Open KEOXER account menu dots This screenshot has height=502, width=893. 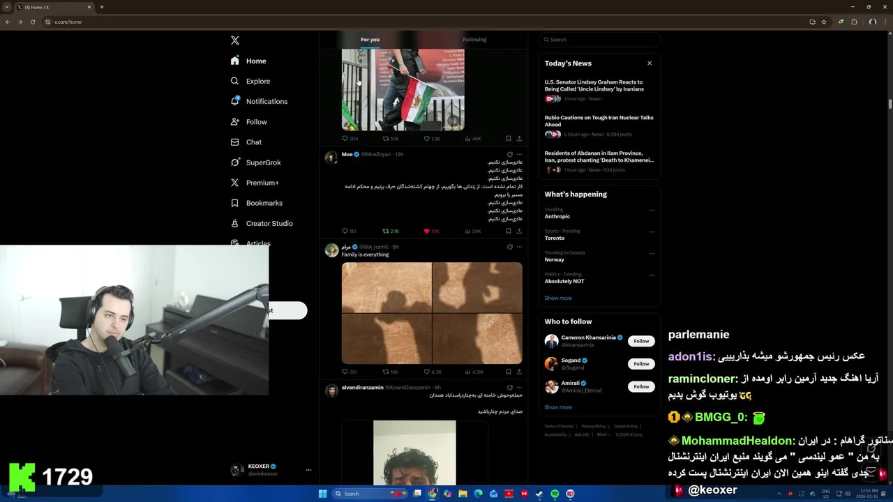[308, 470]
